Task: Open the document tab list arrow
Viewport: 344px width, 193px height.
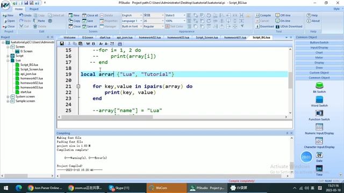Action: point(286,38)
